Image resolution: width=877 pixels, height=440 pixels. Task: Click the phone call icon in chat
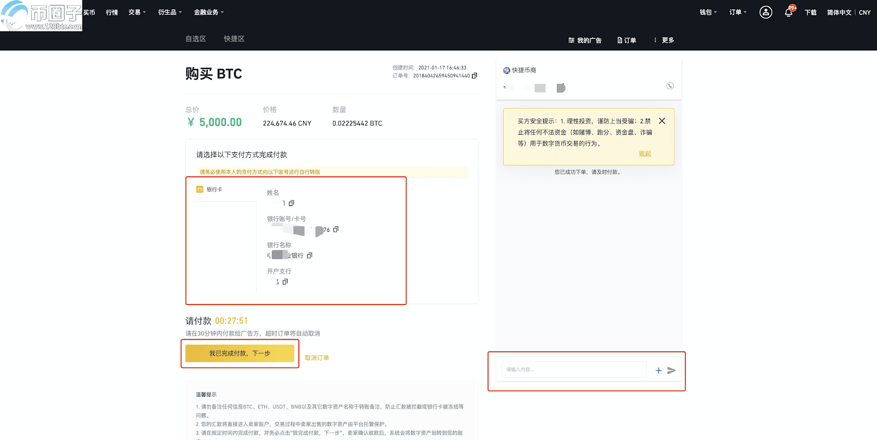(x=670, y=86)
